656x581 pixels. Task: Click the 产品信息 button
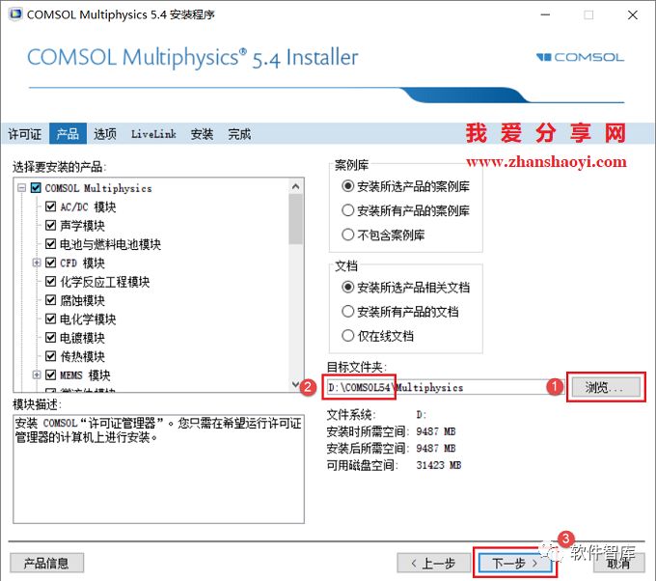point(47,563)
